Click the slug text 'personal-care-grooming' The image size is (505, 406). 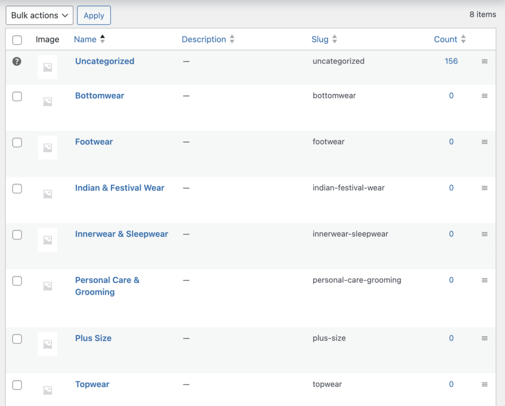(x=357, y=280)
